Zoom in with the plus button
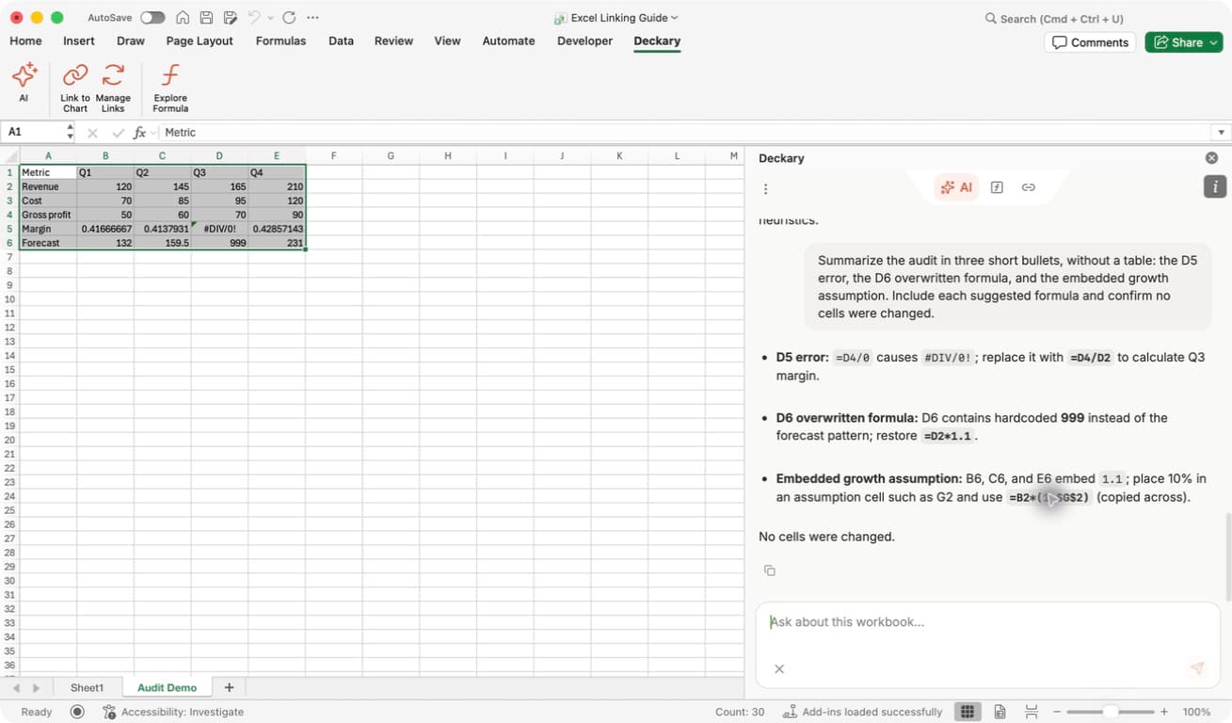 click(x=1164, y=712)
